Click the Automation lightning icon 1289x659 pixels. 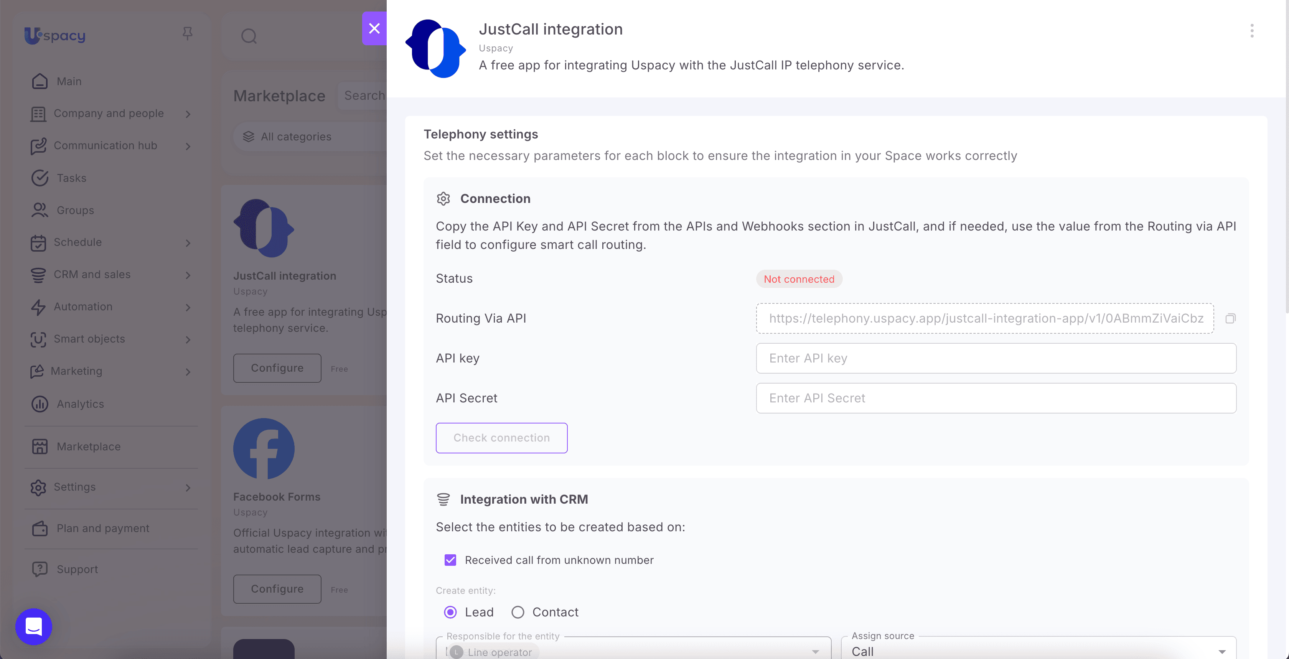38,307
